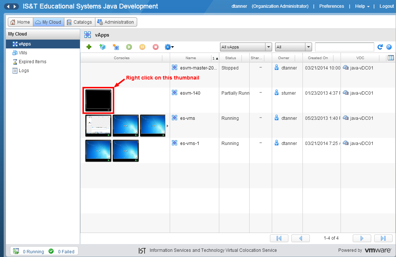Open Expired Items in the sidebar
This screenshot has height=257, width=396.
pyautogui.click(x=32, y=62)
